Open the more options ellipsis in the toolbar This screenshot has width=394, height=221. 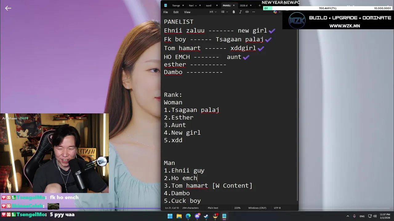(x=254, y=12)
